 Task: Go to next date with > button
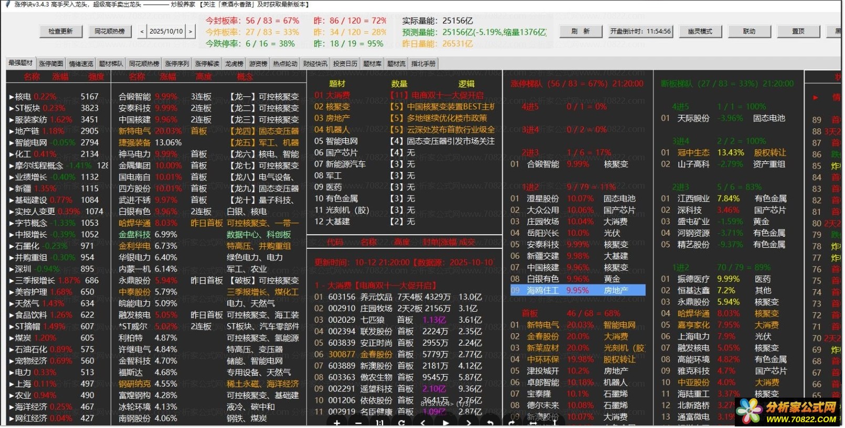pos(190,31)
